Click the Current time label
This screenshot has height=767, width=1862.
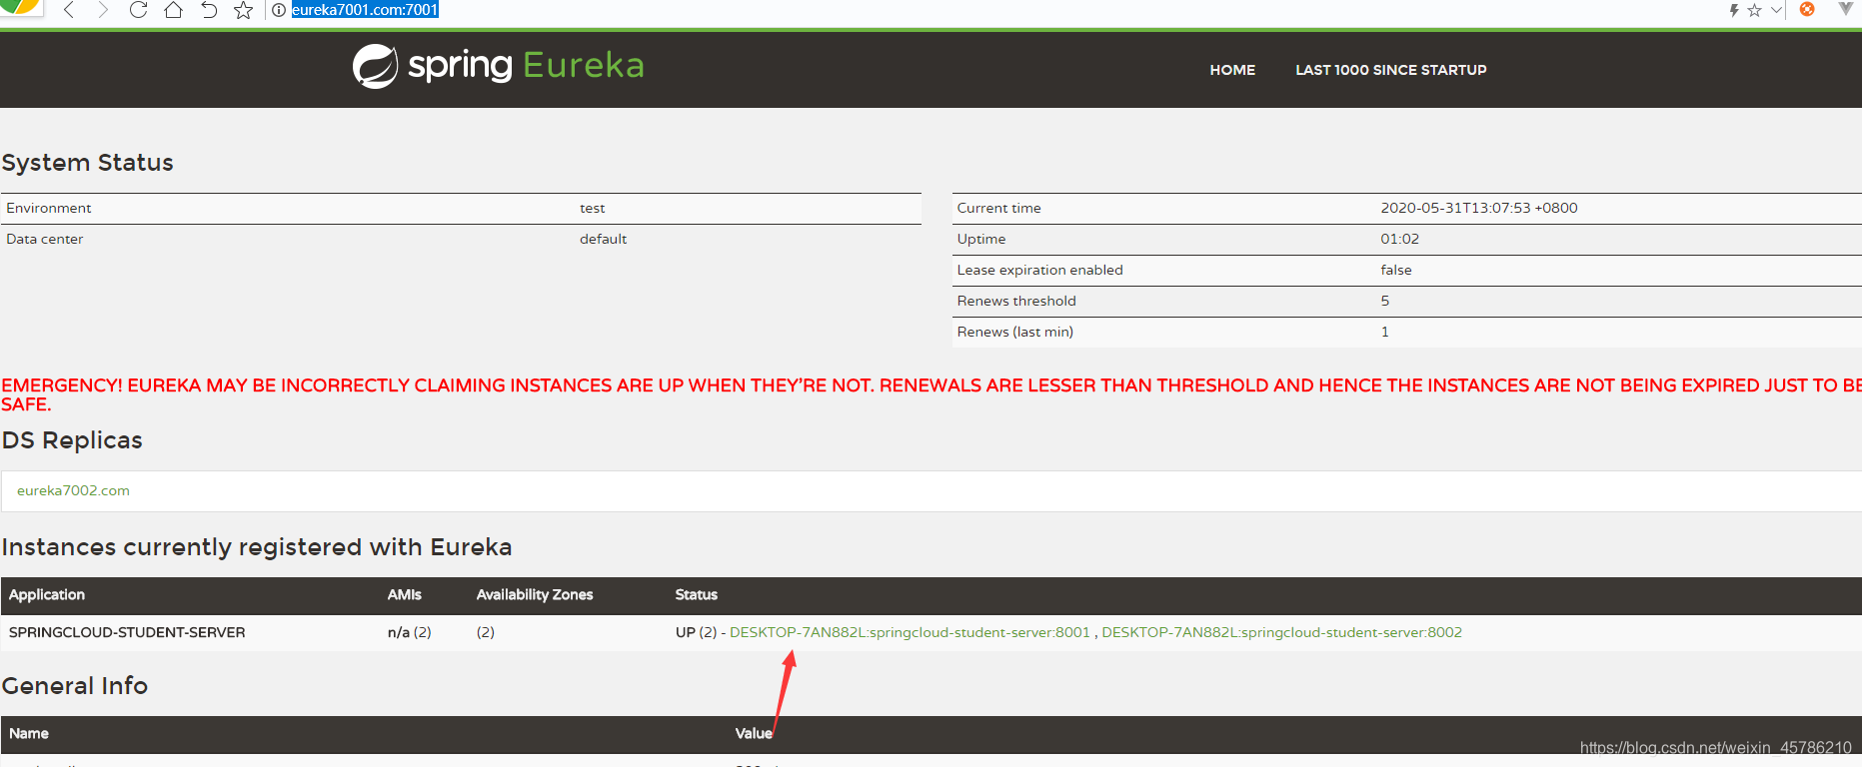pyautogui.click(x=999, y=208)
